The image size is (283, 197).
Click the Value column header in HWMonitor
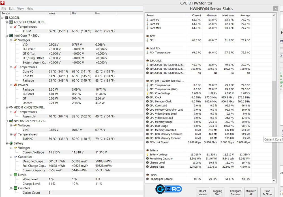point(59,13)
